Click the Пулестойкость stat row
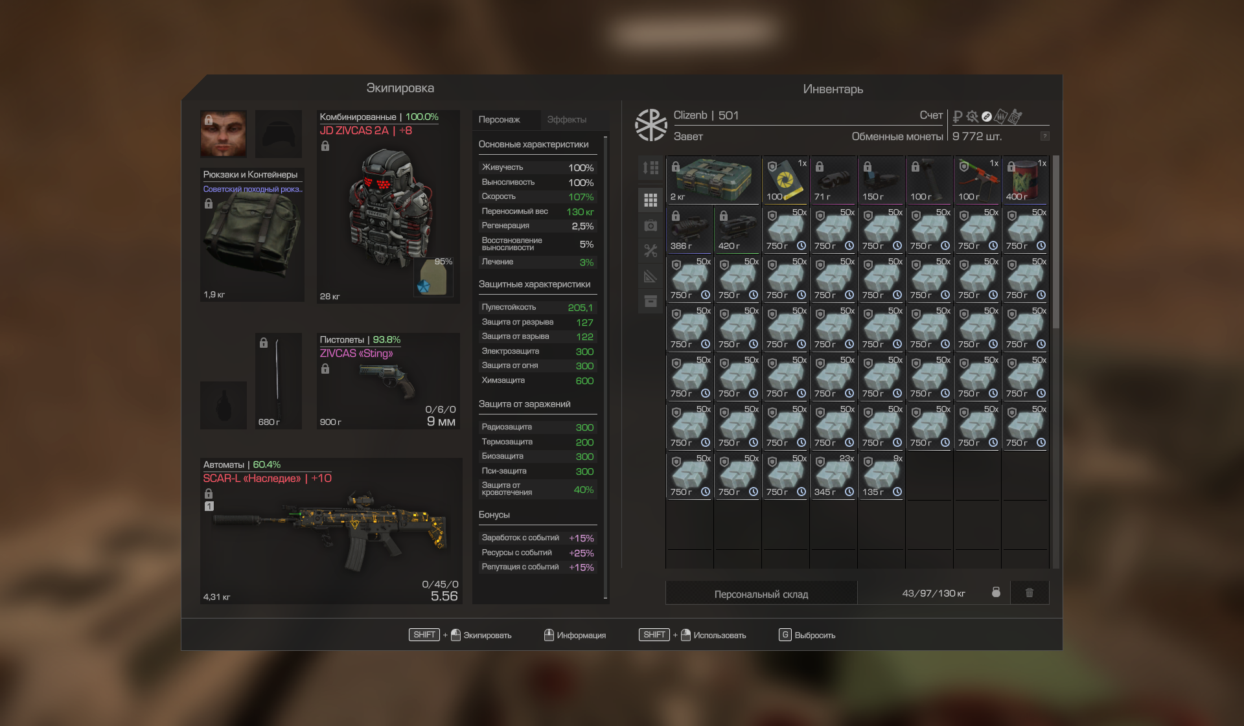The width and height of the screenshot is (1244, 726). 537,308
